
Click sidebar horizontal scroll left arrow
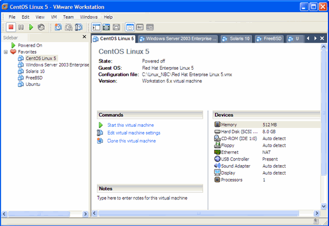4,214
